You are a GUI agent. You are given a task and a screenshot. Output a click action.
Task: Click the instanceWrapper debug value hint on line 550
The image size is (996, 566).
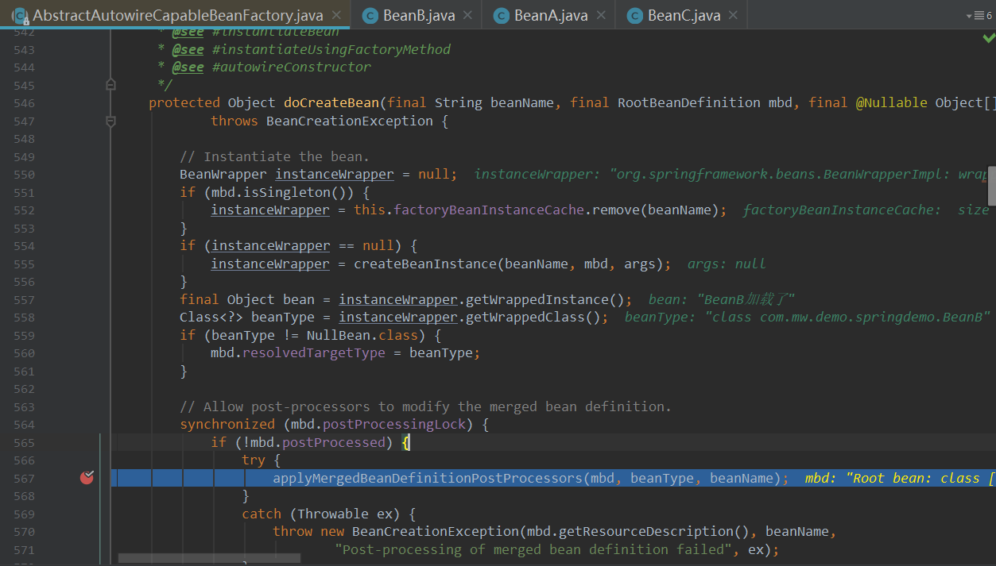[x=730, y=174]
